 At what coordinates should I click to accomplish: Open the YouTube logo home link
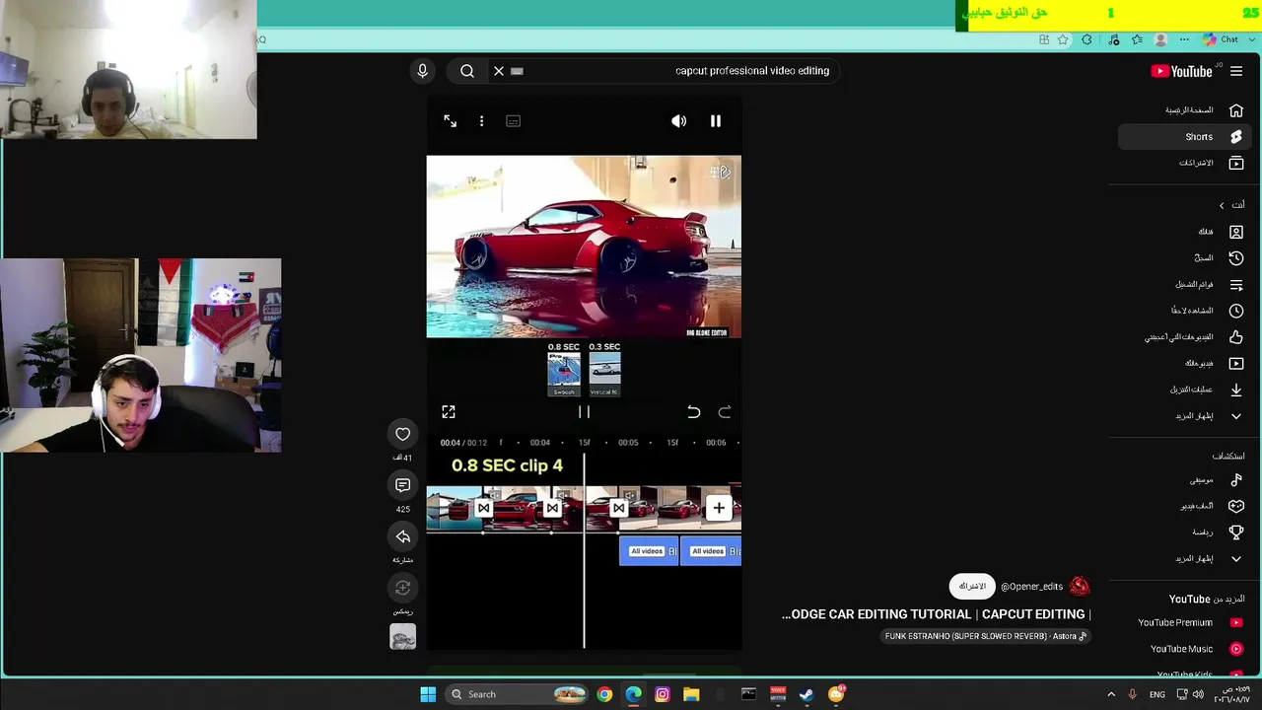1181,71
